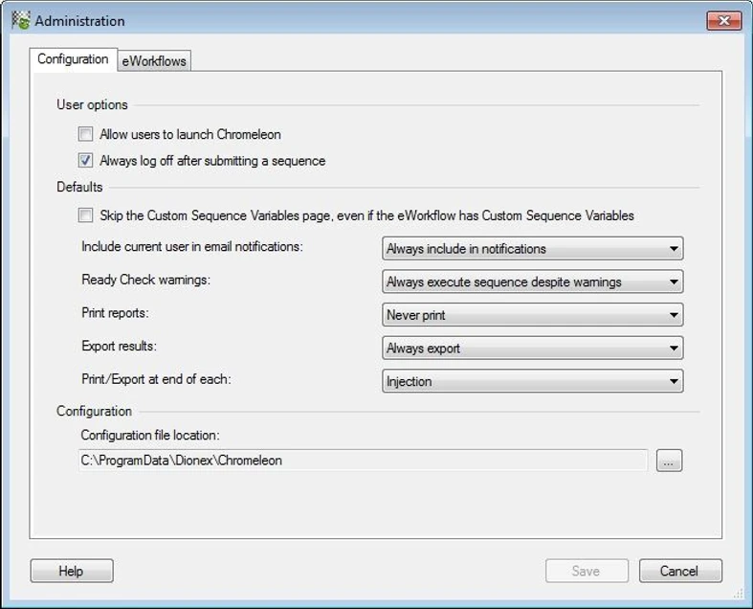Open the Print reports dropdown
Screen dimensions: 753x609
[533, 314]
